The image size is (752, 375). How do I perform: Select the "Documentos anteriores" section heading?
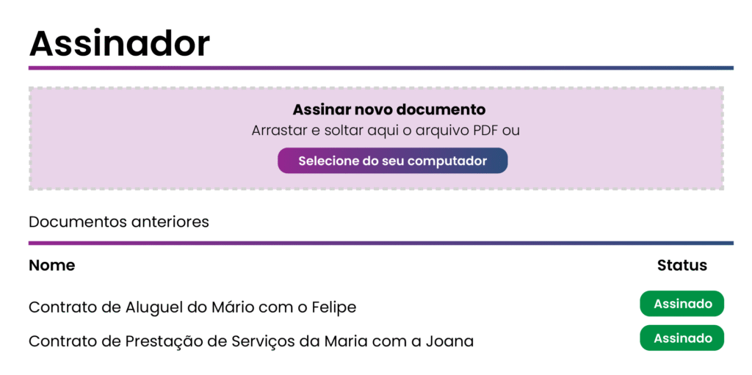119,222
